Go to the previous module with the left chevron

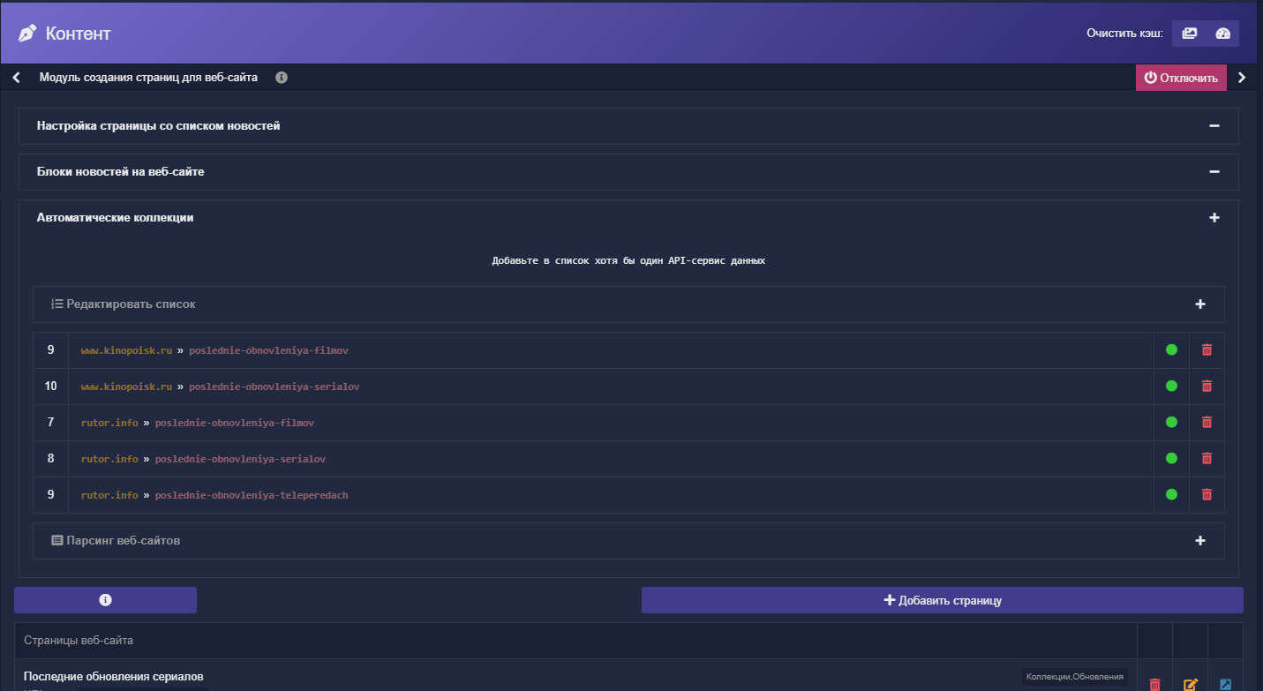16,78
